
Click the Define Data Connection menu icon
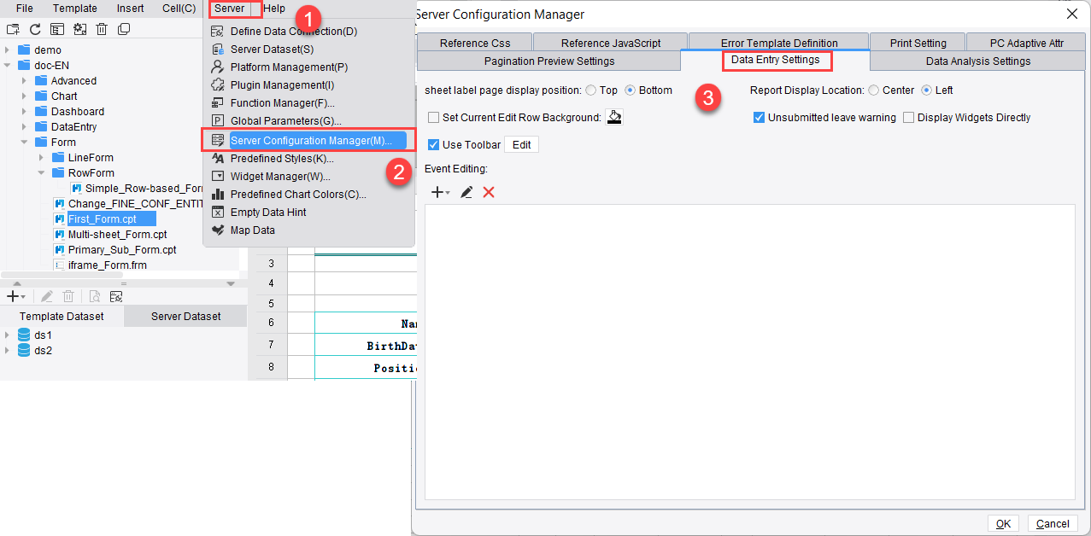(x=217, y=32)
